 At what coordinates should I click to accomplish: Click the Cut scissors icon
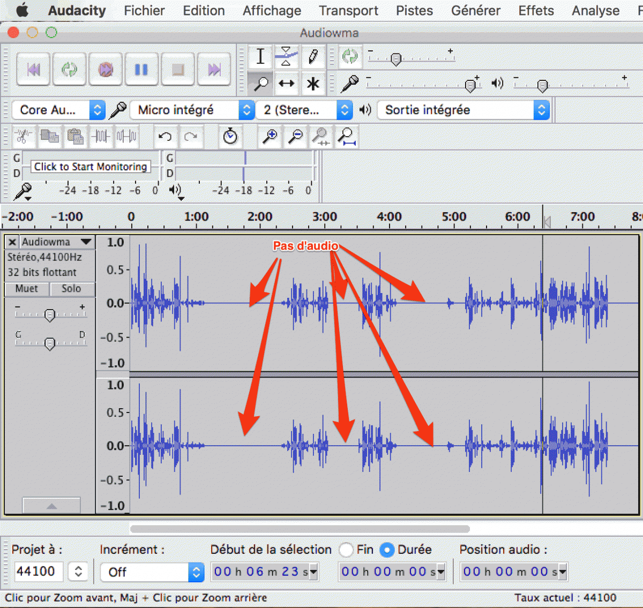(23, 137)
